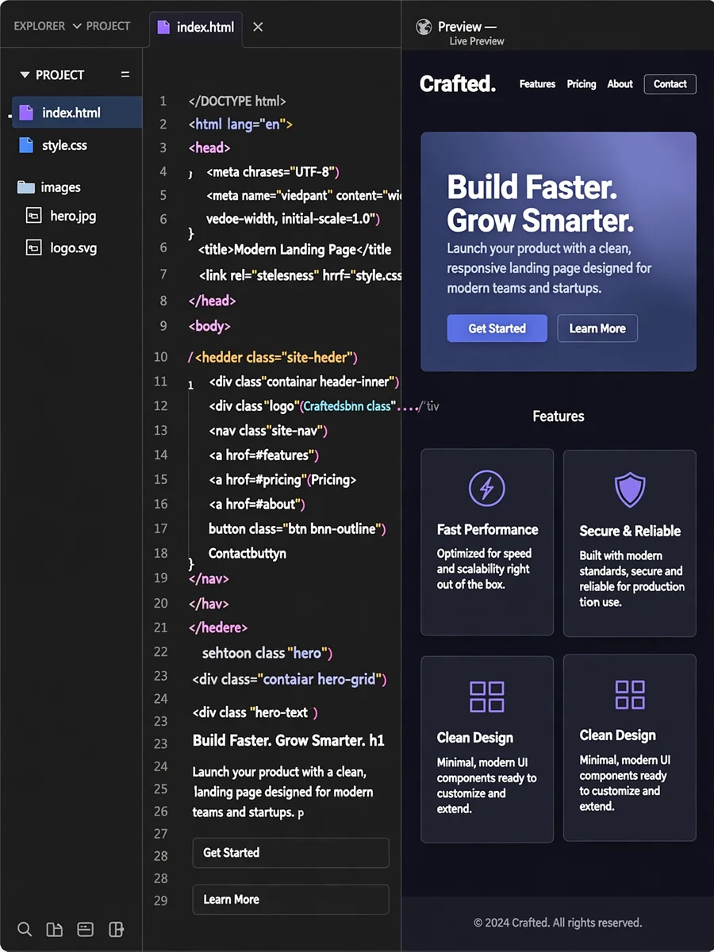Open style.css from the file tree
Screen dimensions: 714x952
tap(64, 145)
